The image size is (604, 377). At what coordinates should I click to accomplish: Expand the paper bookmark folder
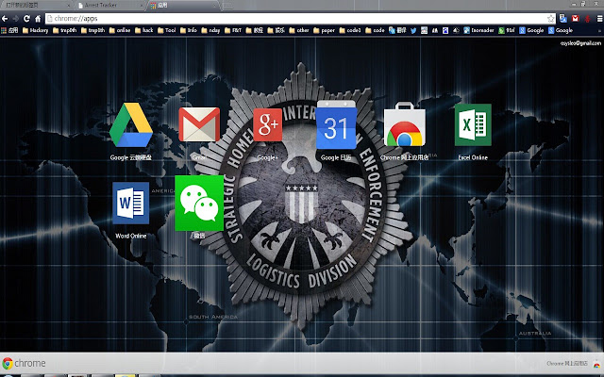(325, 30)
